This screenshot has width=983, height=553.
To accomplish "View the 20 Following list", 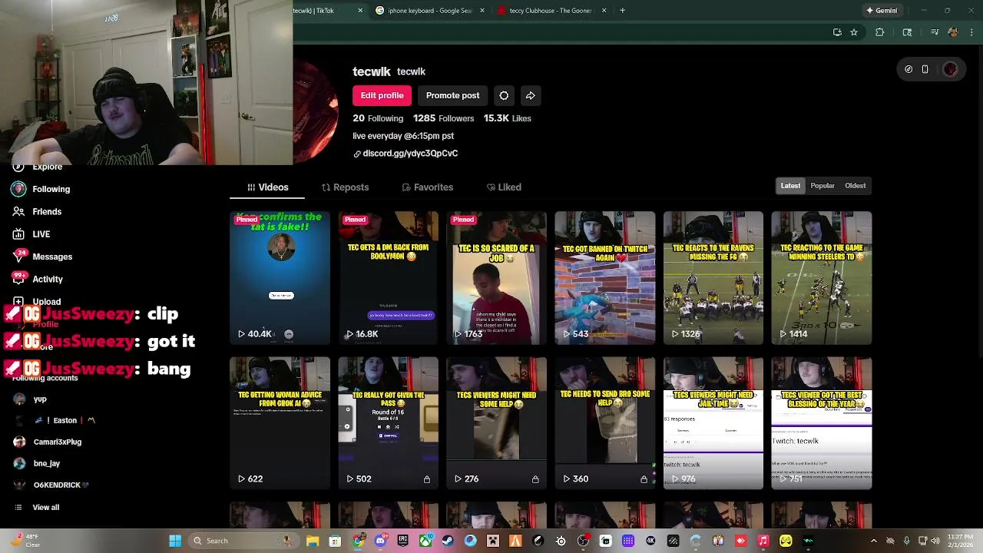I will (x=378, y=118).
